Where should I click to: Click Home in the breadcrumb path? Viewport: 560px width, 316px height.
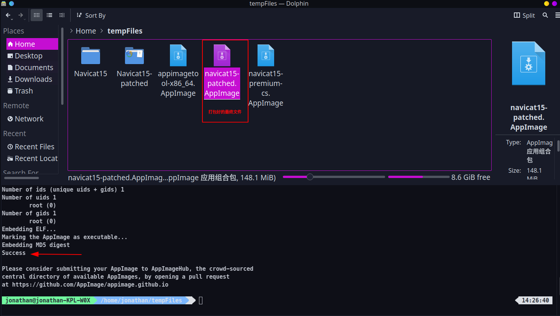point(86,31)
